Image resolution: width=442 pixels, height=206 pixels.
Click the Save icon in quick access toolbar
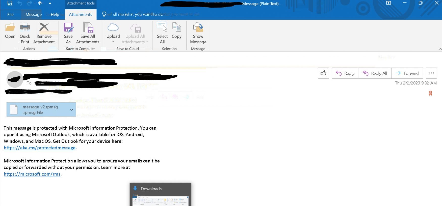click(x=10, y=3)
